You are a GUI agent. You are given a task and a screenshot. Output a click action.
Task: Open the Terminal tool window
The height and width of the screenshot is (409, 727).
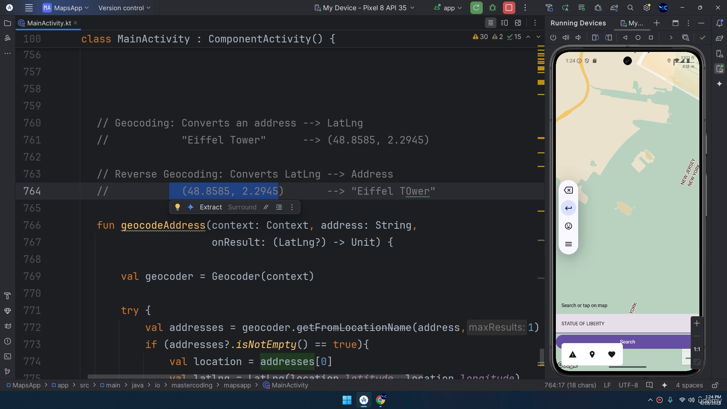pyautogui.click(x=7, y=356)
